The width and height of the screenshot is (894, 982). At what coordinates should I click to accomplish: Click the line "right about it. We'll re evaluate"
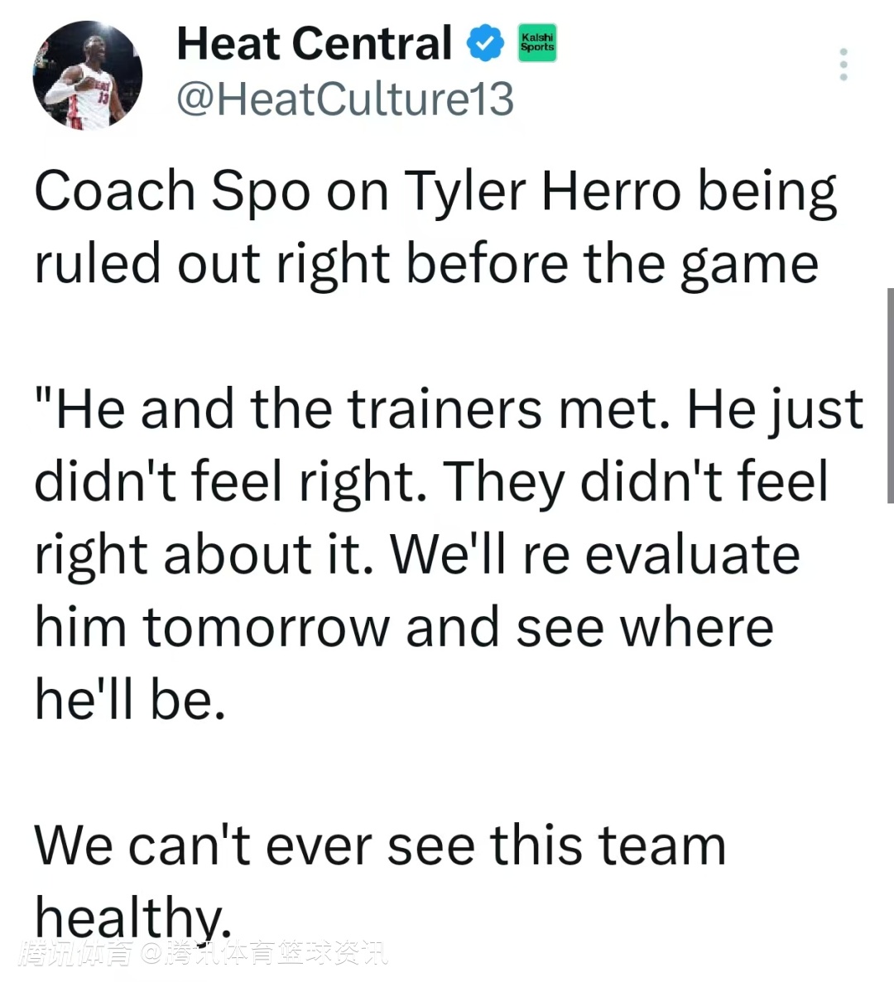tap(416, 555)
